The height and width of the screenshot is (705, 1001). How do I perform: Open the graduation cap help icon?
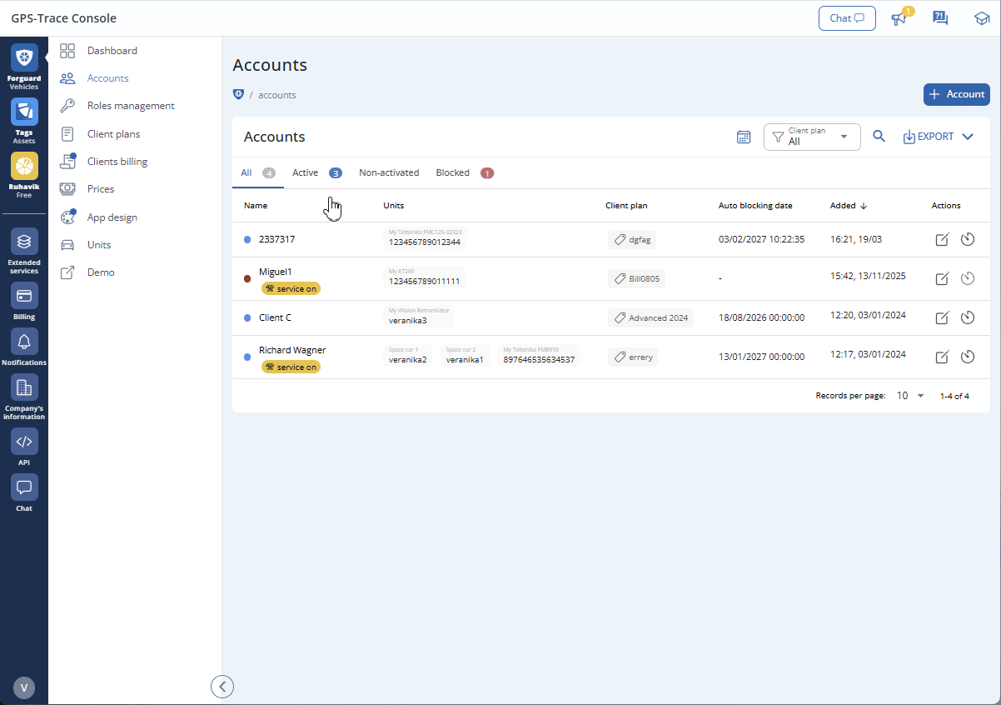tap(982, 18)
